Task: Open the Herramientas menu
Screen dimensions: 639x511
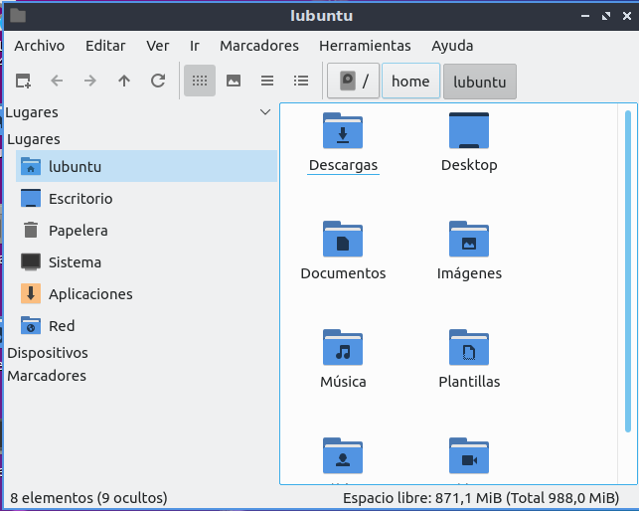Action: 365,46
